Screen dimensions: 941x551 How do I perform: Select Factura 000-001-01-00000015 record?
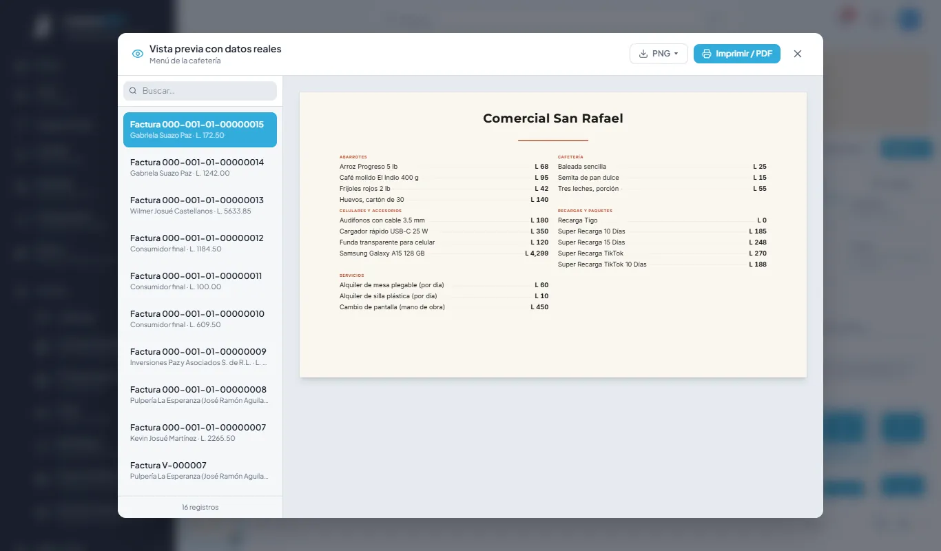point(200,129)
